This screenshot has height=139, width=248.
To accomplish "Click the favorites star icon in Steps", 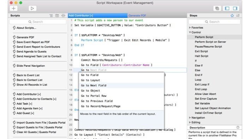I will click(x=232, y=16).
